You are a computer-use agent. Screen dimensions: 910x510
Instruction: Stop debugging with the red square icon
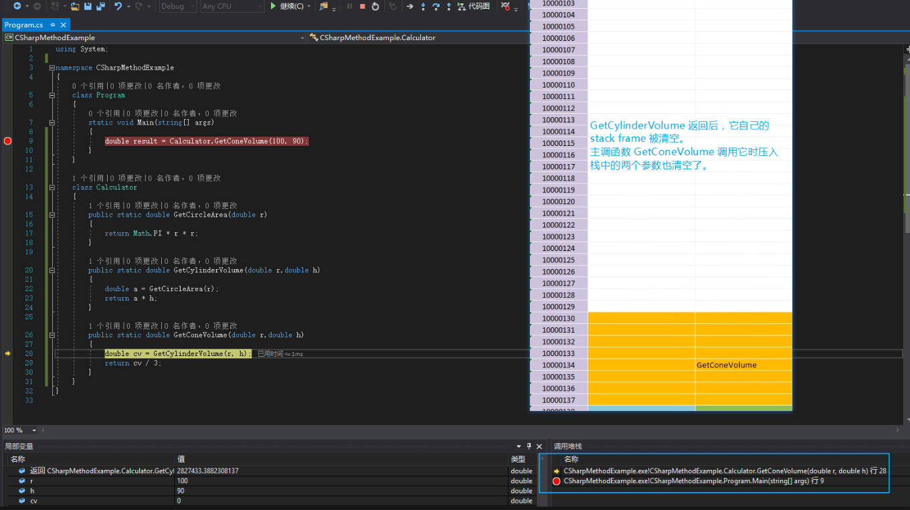point(362,6)
